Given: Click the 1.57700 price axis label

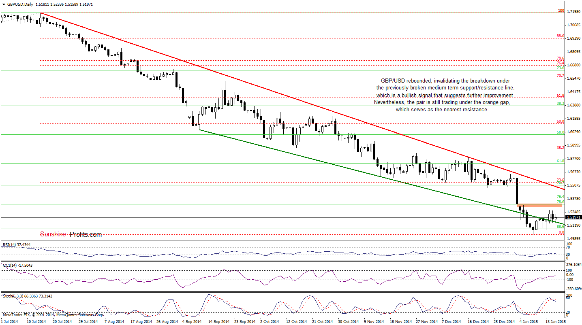Looking at the screenshot, I should pos(574,159).
